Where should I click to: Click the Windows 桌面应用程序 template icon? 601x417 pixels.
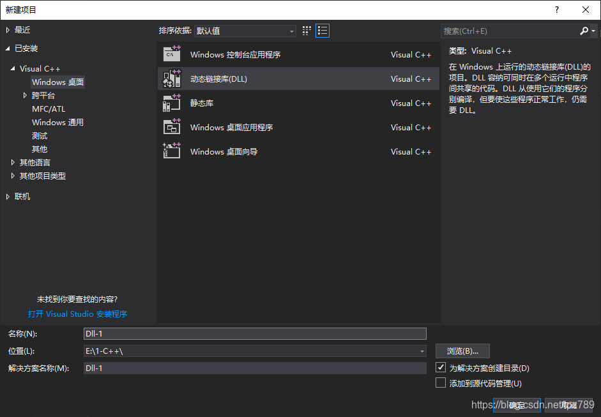[172, 127]
